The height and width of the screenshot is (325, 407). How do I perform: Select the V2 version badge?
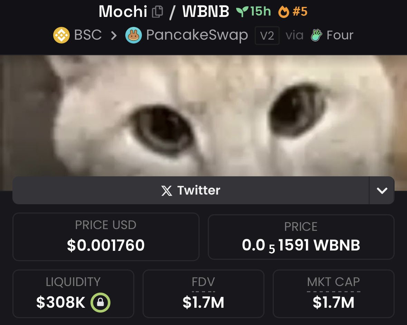click(x=267, y=36)
